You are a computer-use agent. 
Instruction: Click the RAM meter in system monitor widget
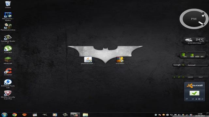(192, 55)
